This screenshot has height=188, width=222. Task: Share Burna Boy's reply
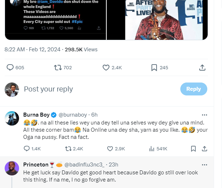click(204, 149)
